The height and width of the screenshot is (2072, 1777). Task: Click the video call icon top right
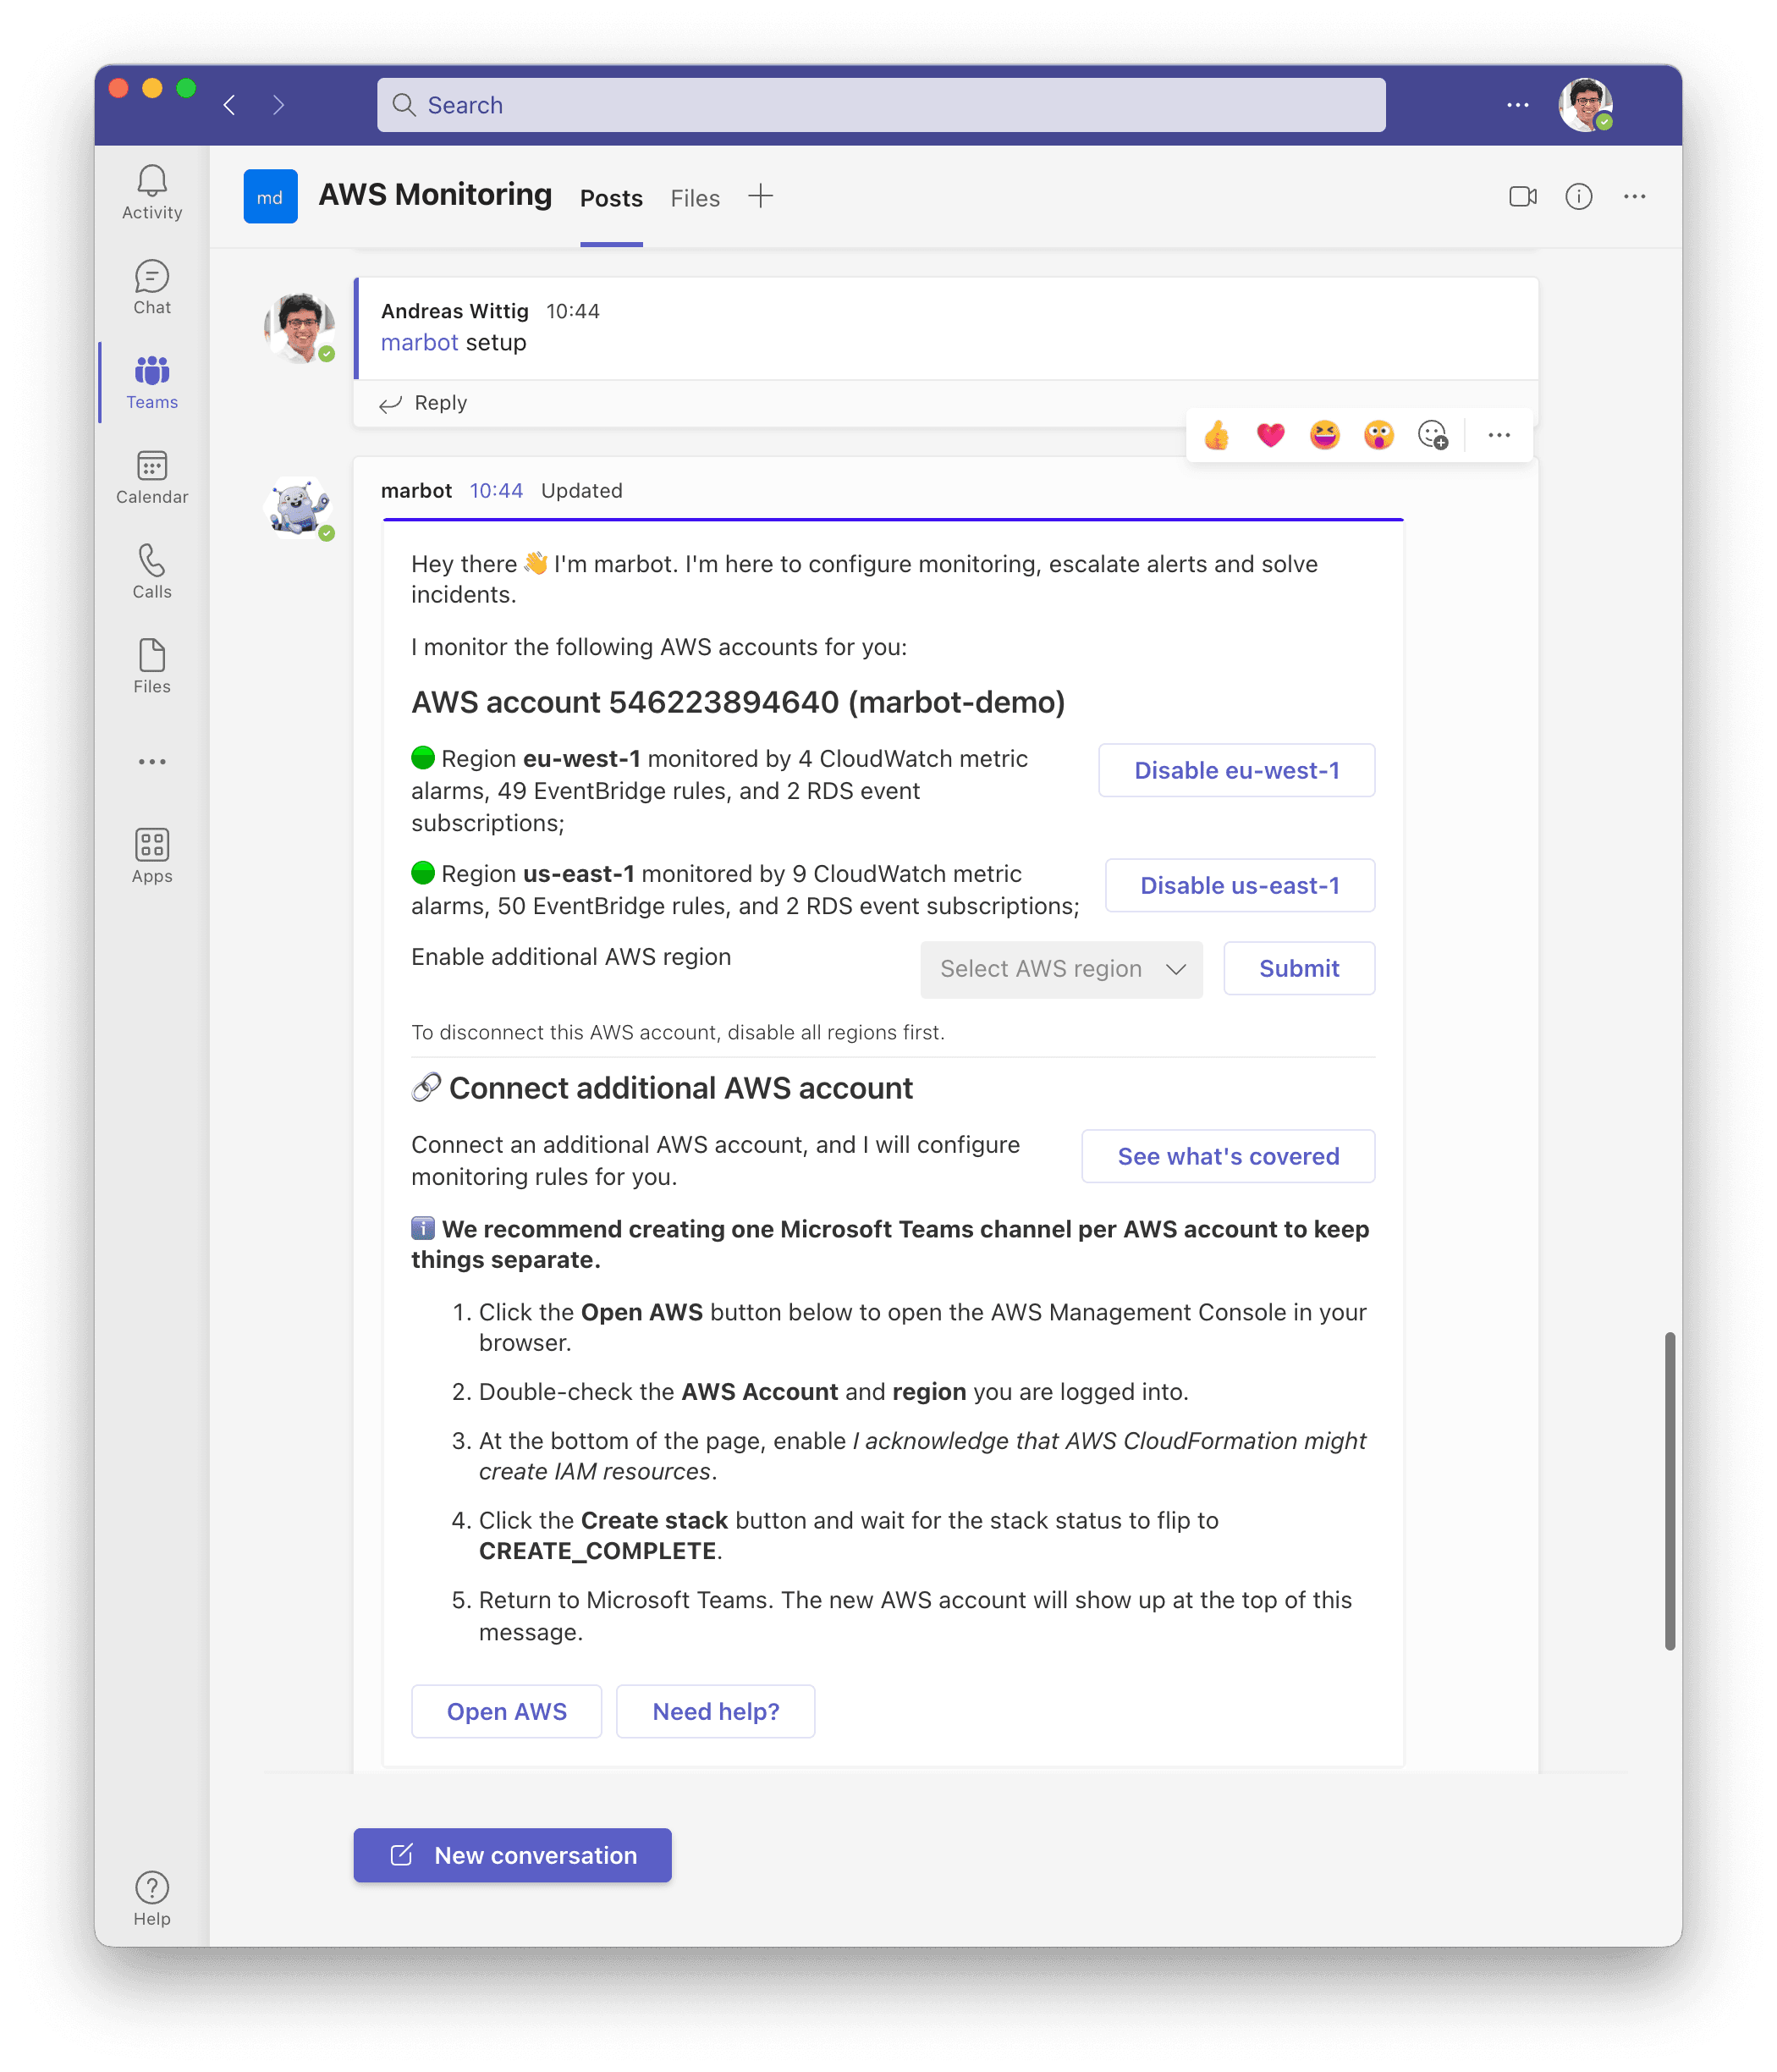pyautogui.click(x=1521, y=196)
